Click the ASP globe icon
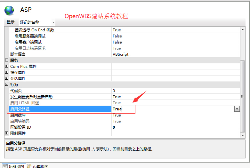The image size is (250, 168). pos(9,10)
